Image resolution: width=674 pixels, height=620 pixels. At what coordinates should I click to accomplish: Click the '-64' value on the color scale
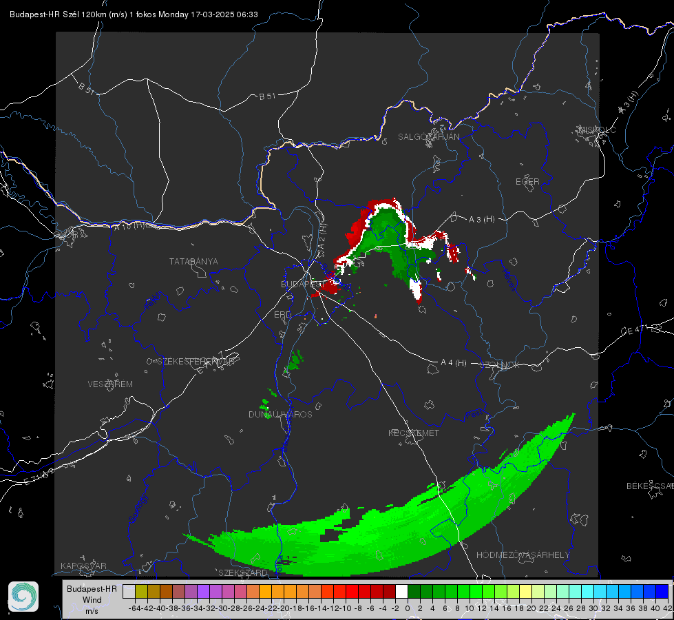(x=135, y=608)
